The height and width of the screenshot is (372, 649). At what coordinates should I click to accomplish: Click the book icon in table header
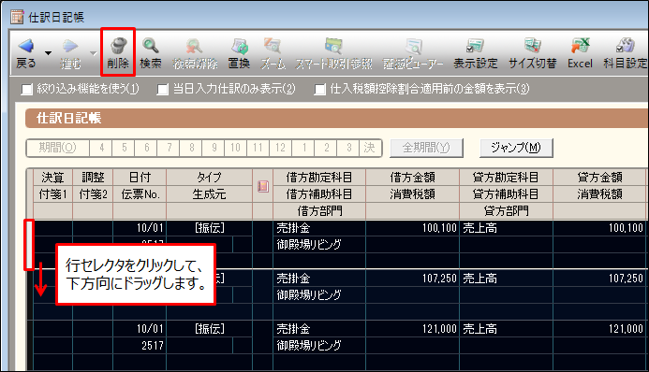click(263, 186)
